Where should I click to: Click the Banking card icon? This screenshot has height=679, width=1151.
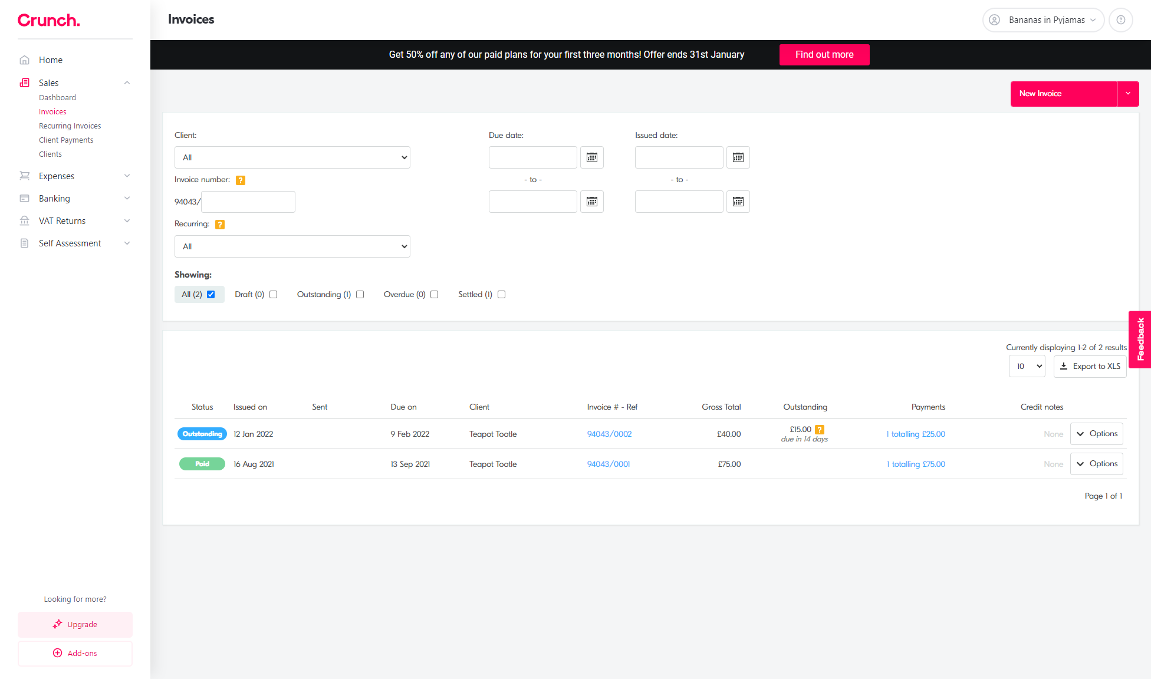24,199
